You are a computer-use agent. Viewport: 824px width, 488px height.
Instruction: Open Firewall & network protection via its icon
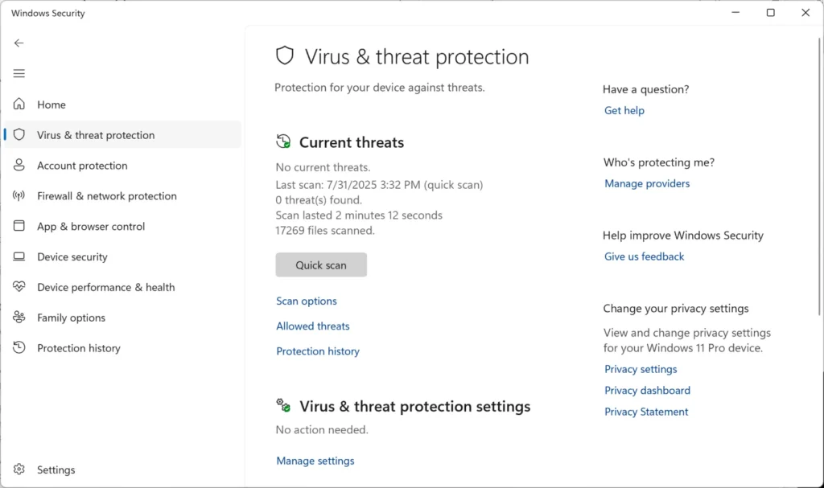(x=19, y=196)
